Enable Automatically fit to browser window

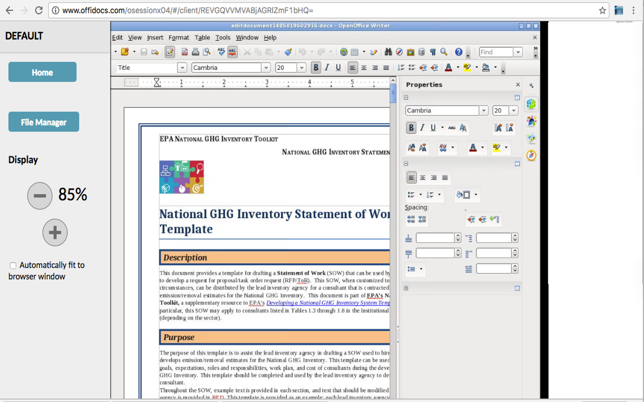click(x=13, y=265)
